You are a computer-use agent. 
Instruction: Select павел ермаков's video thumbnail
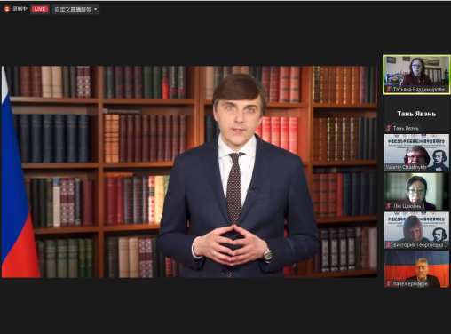pyautogui.click(x=416, y=269)
